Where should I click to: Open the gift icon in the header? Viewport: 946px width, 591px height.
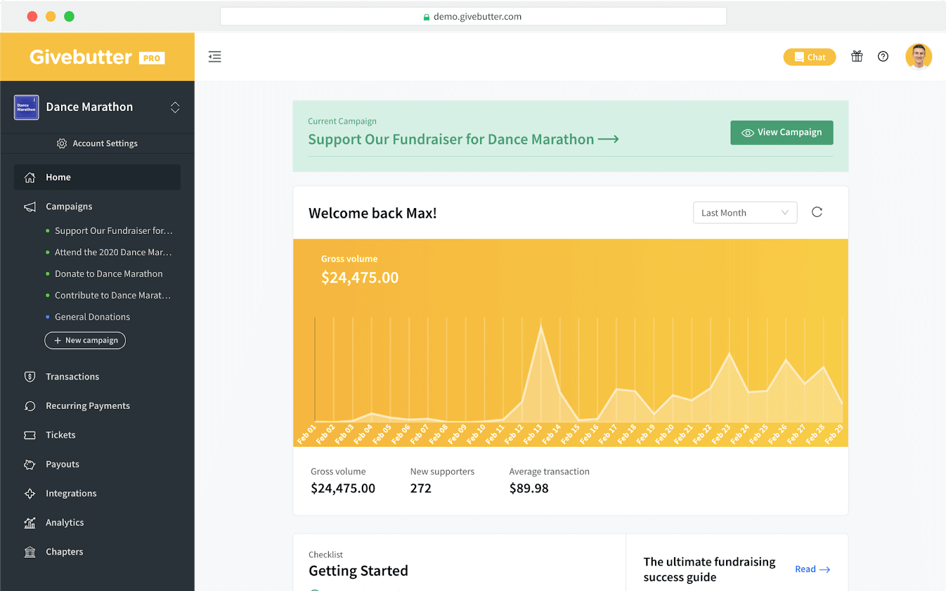click(857, 56)
